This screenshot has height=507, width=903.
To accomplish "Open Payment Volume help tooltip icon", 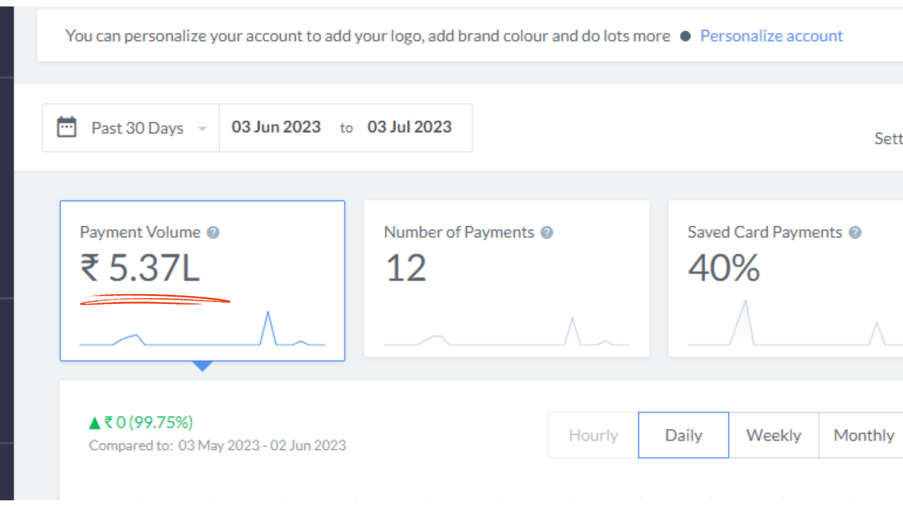I will point(213,232).
